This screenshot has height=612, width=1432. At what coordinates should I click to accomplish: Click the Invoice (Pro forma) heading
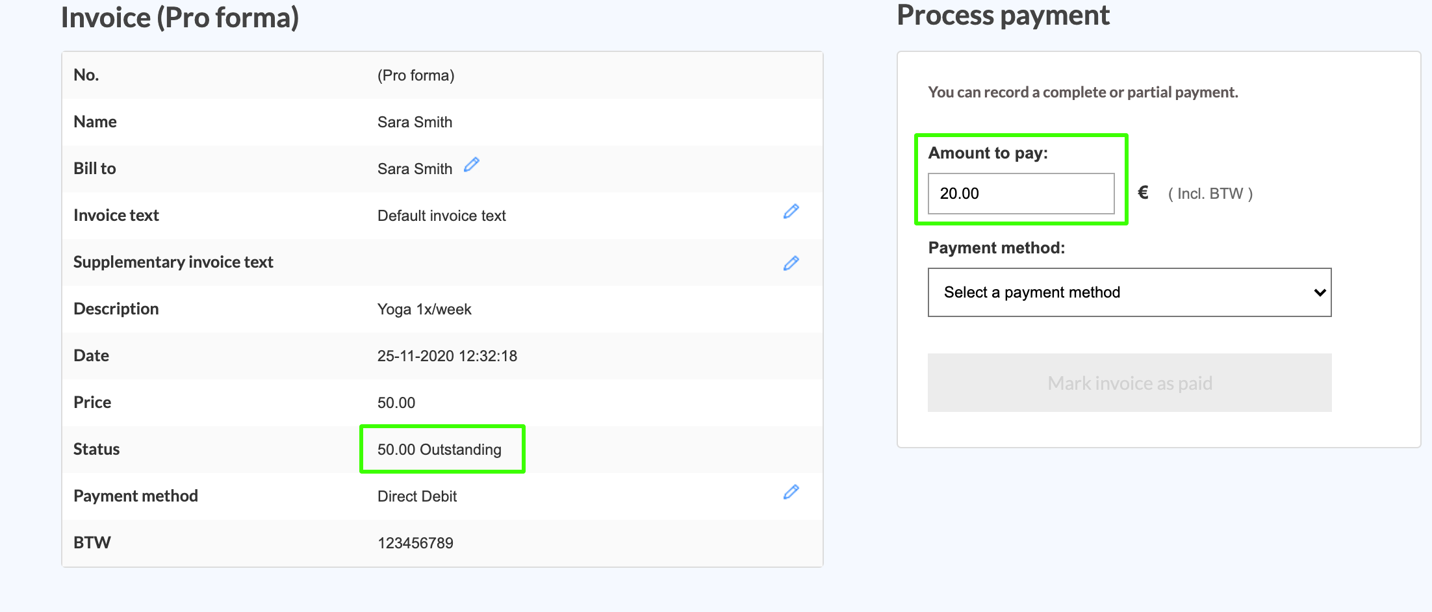tap(180, 18)
